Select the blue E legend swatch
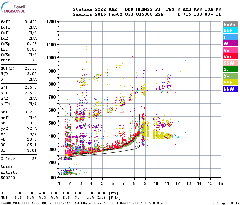The image size is (240, 205). click(230, 37)
